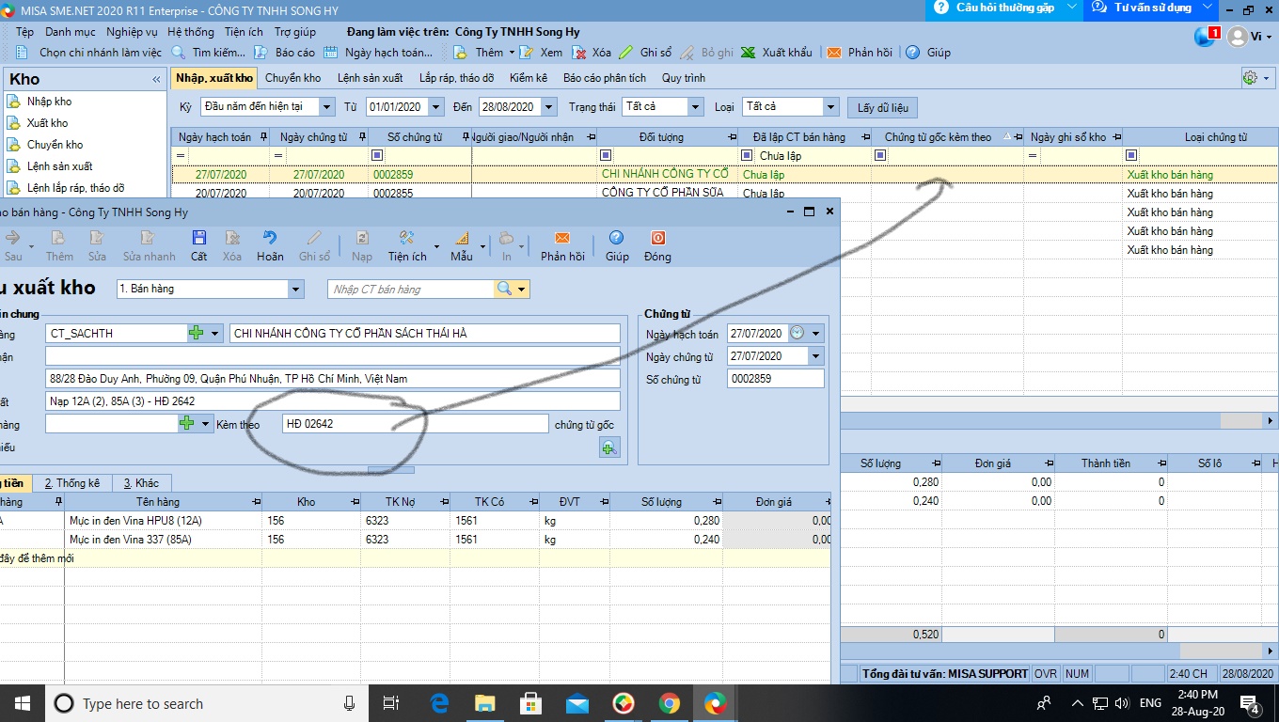Click the Báo cáo toolbar icon
Image resolution: width=1279 pixels, height=722 pixels.
261,53
